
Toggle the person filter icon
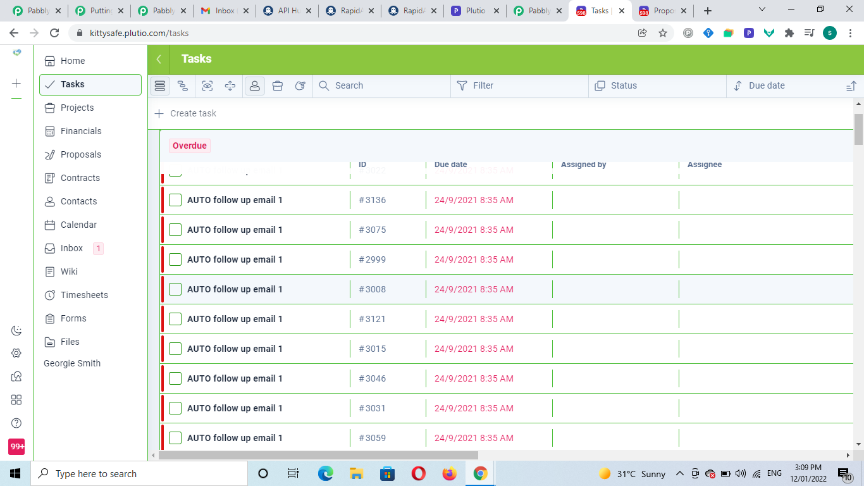[255, 85]
